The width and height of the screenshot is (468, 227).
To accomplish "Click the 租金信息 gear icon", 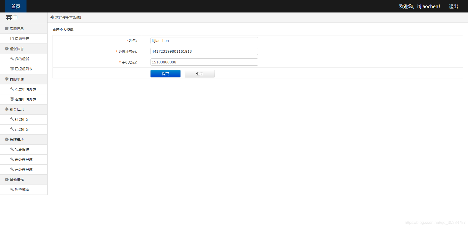I will [x=7, y=109].
